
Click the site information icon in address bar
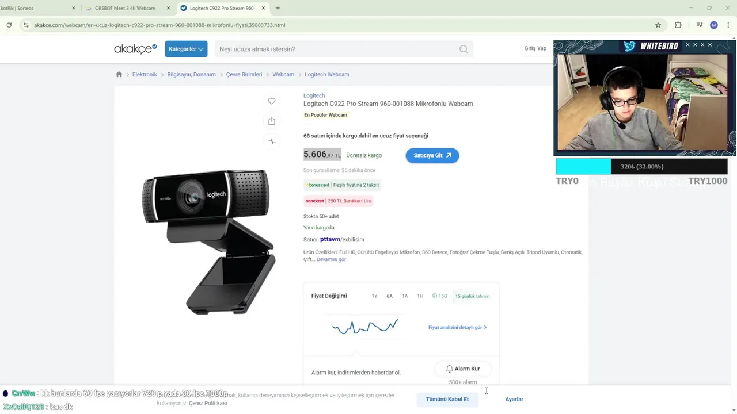pos(25,25)
